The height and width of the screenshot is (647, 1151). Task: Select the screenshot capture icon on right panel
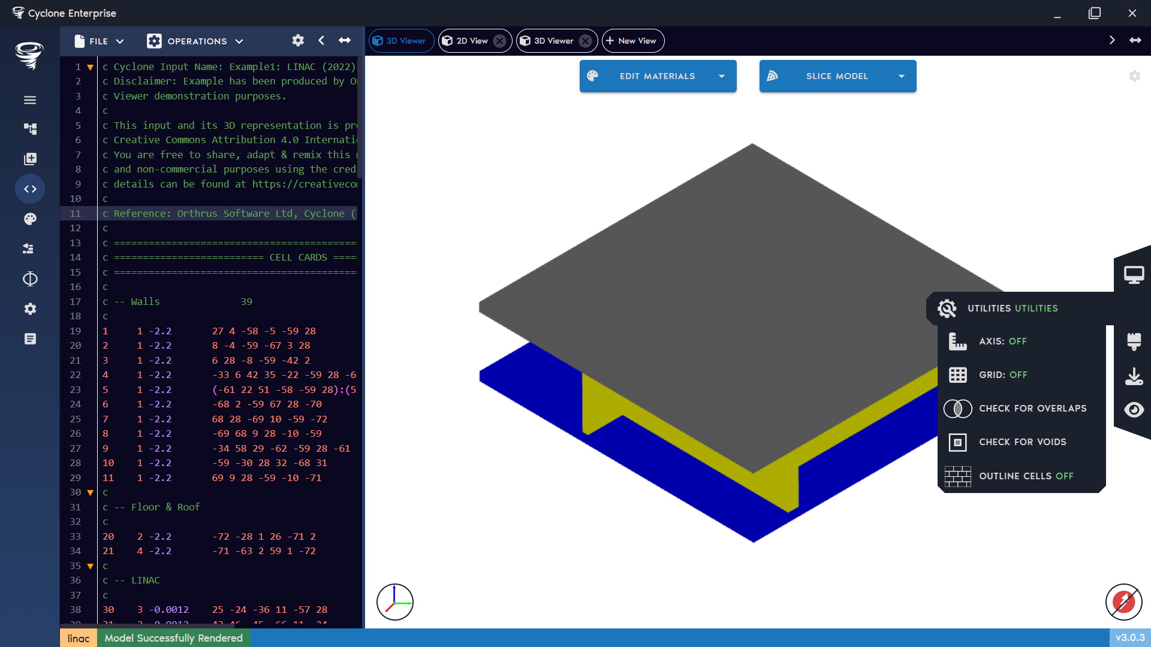(1134, 274)
